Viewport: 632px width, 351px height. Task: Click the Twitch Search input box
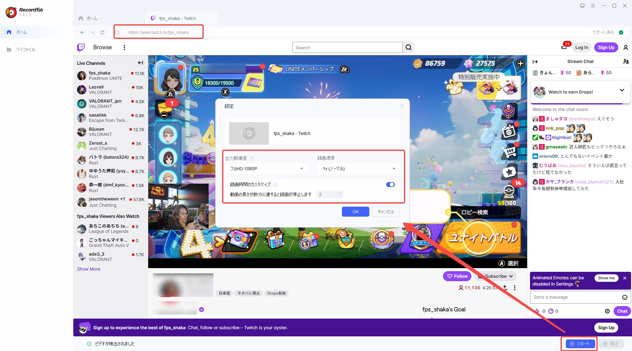[x=348, y=48]
